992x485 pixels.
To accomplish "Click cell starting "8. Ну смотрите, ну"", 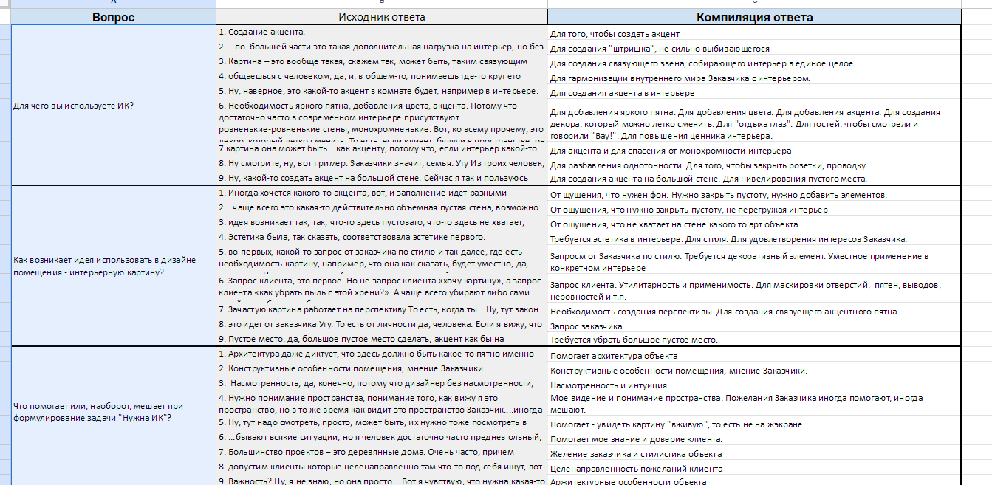I will [x=382, y=163].
